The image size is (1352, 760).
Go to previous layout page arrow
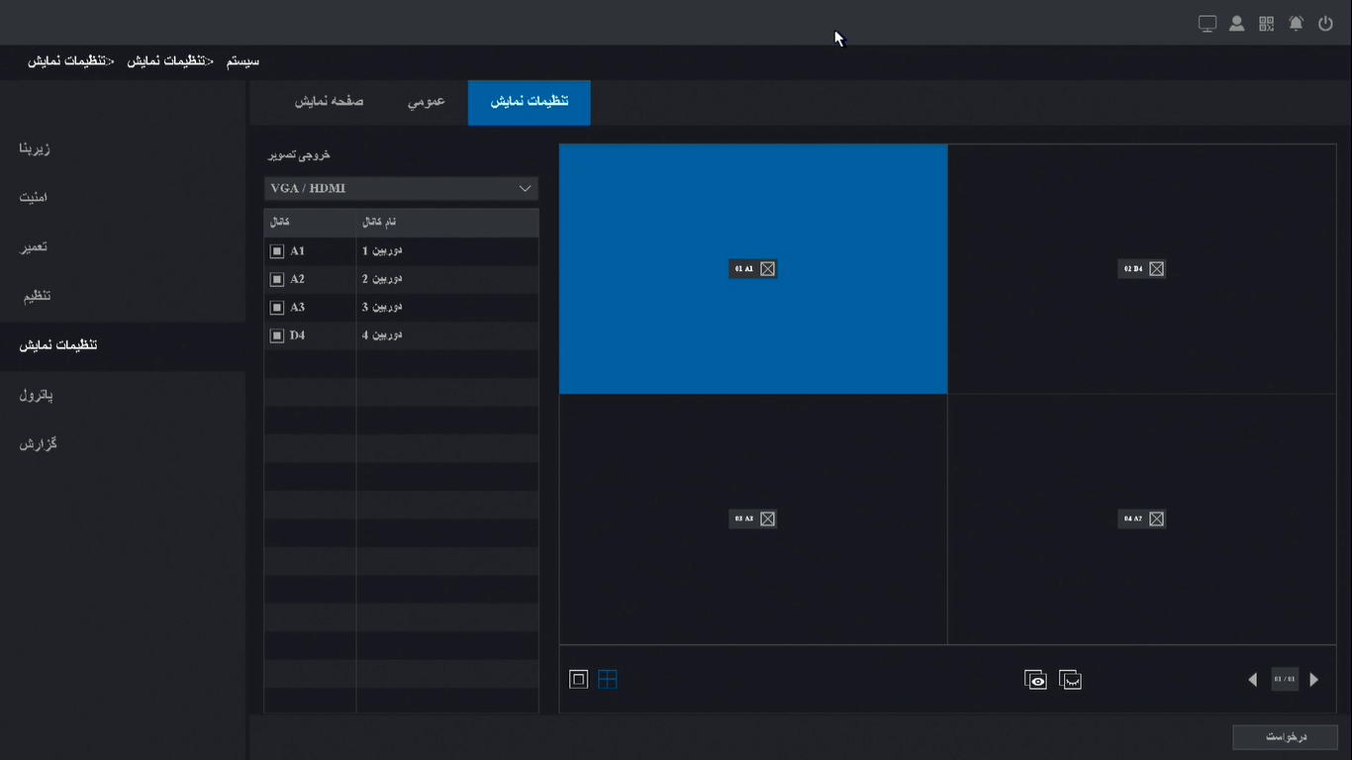1253,680
